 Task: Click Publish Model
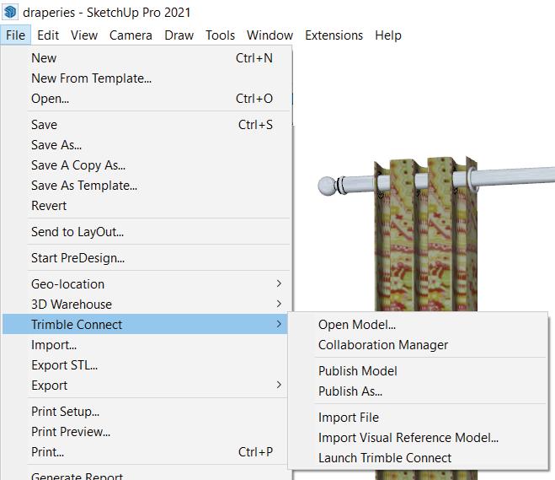[x=419, y=371]
